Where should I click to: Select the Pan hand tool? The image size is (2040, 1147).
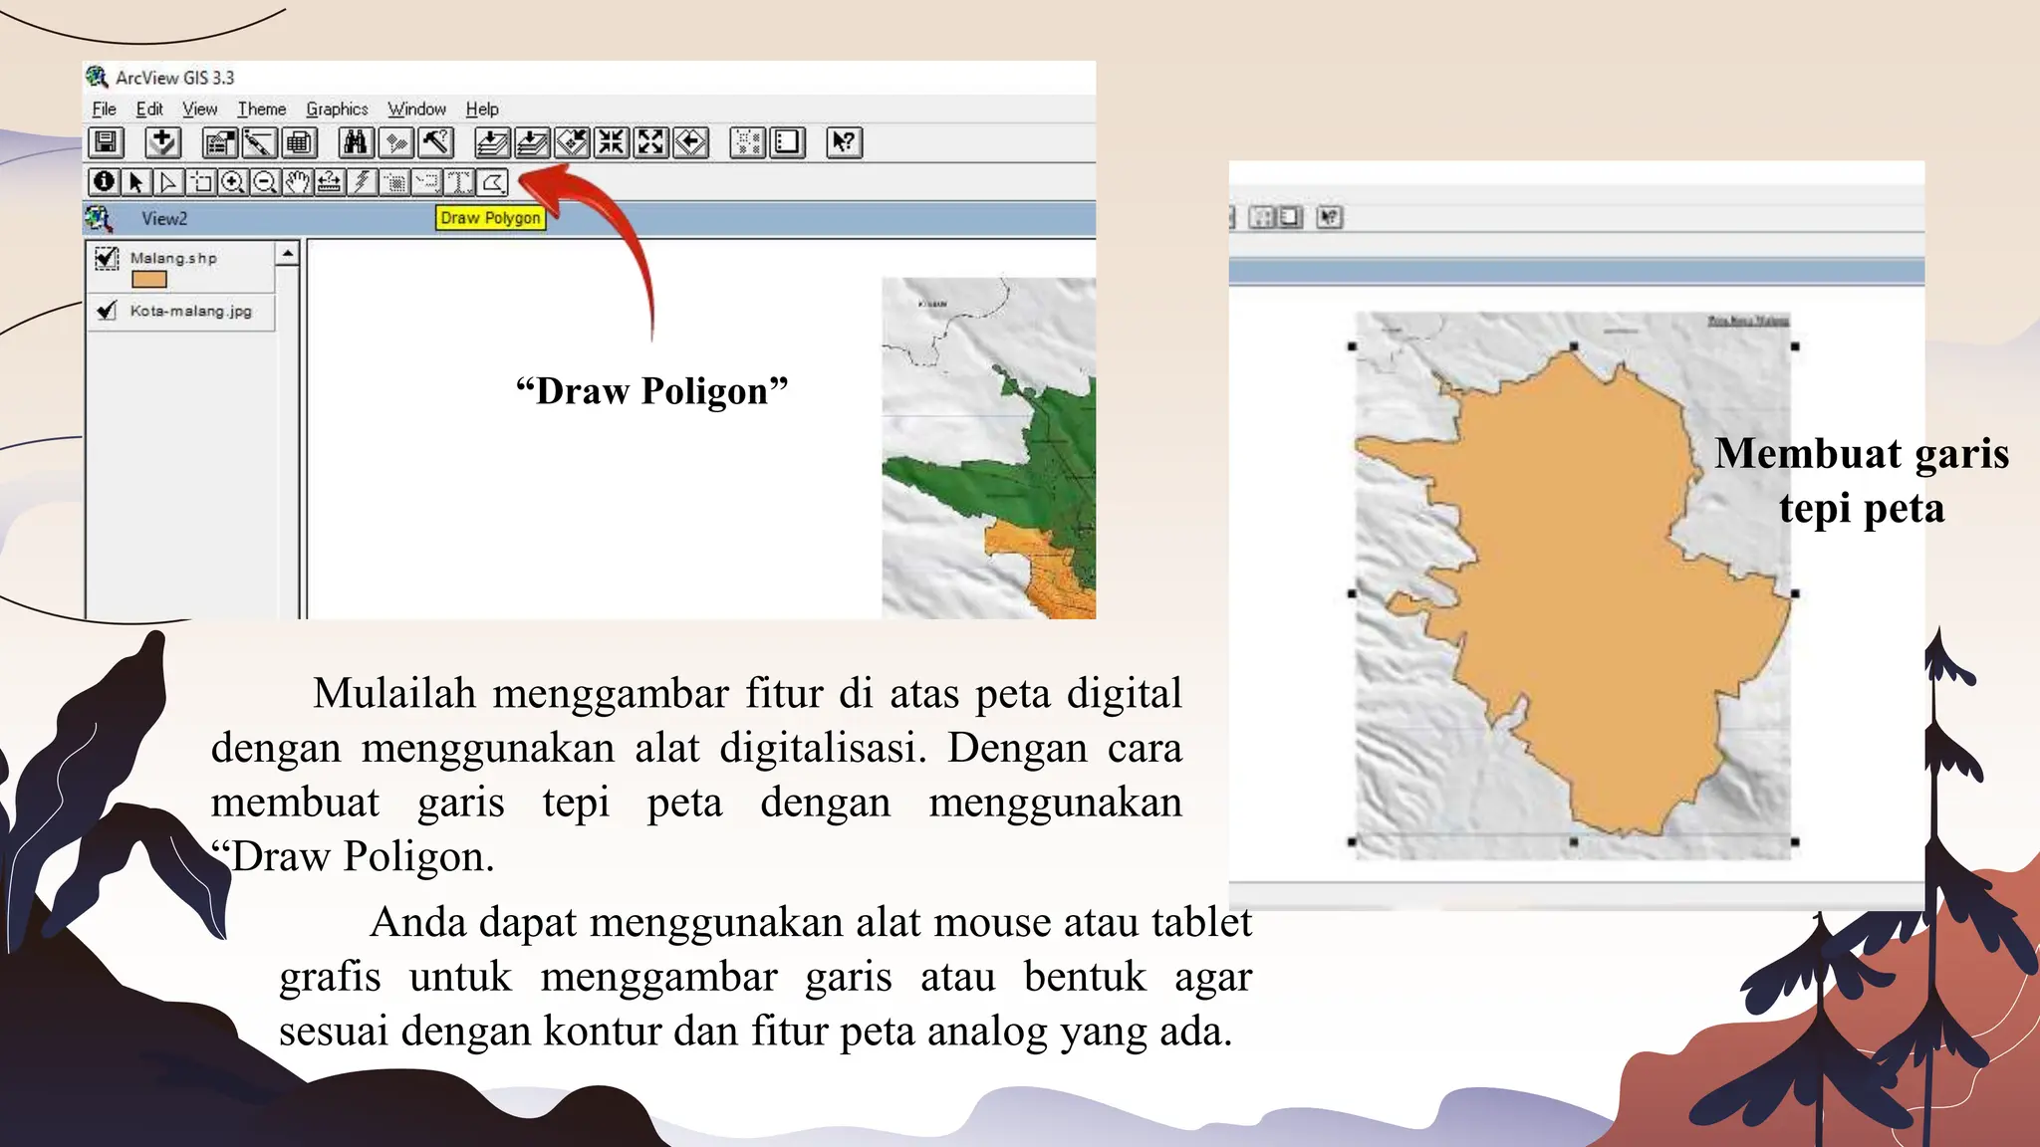coord(297,181)
